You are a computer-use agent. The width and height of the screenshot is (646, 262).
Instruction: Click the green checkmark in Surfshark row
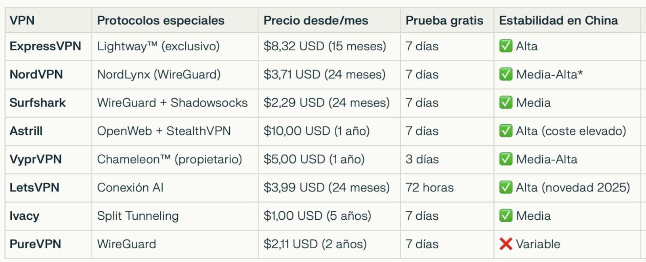tap(505, 103)
